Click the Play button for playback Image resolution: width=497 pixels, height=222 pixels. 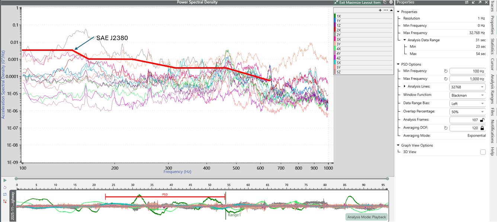pos(5,180)
